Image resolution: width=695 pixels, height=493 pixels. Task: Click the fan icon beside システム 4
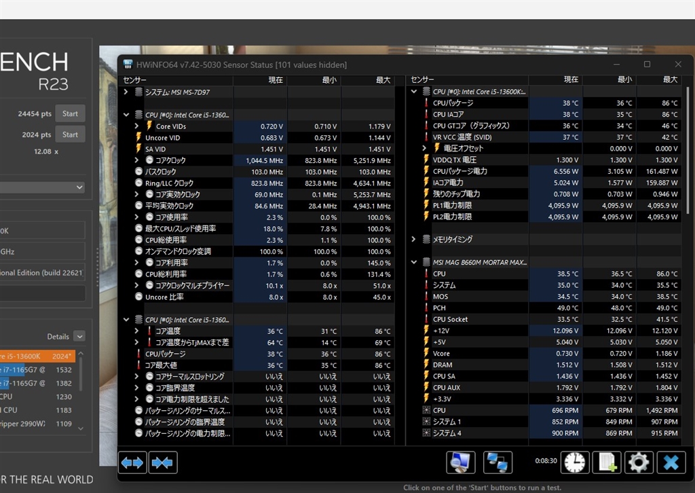tap(426, 433)
